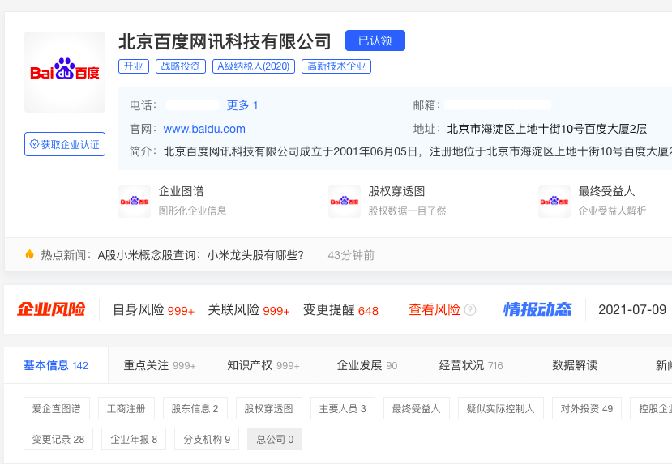Switch to the 经营状况 716 tab
This screenshot has height=464, width=672.
pyautogui.click(x=471, y=365)
